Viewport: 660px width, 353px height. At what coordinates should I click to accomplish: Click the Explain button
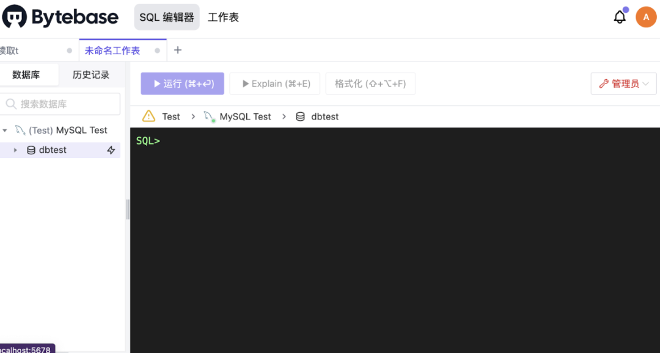point(275,84)
